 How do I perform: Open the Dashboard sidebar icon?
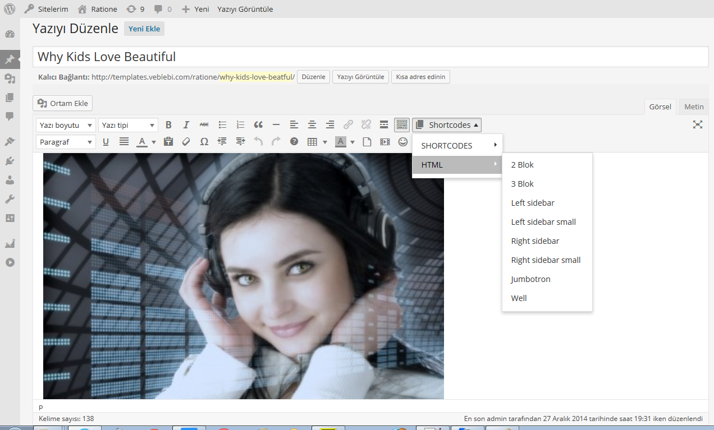pos(10,34)
